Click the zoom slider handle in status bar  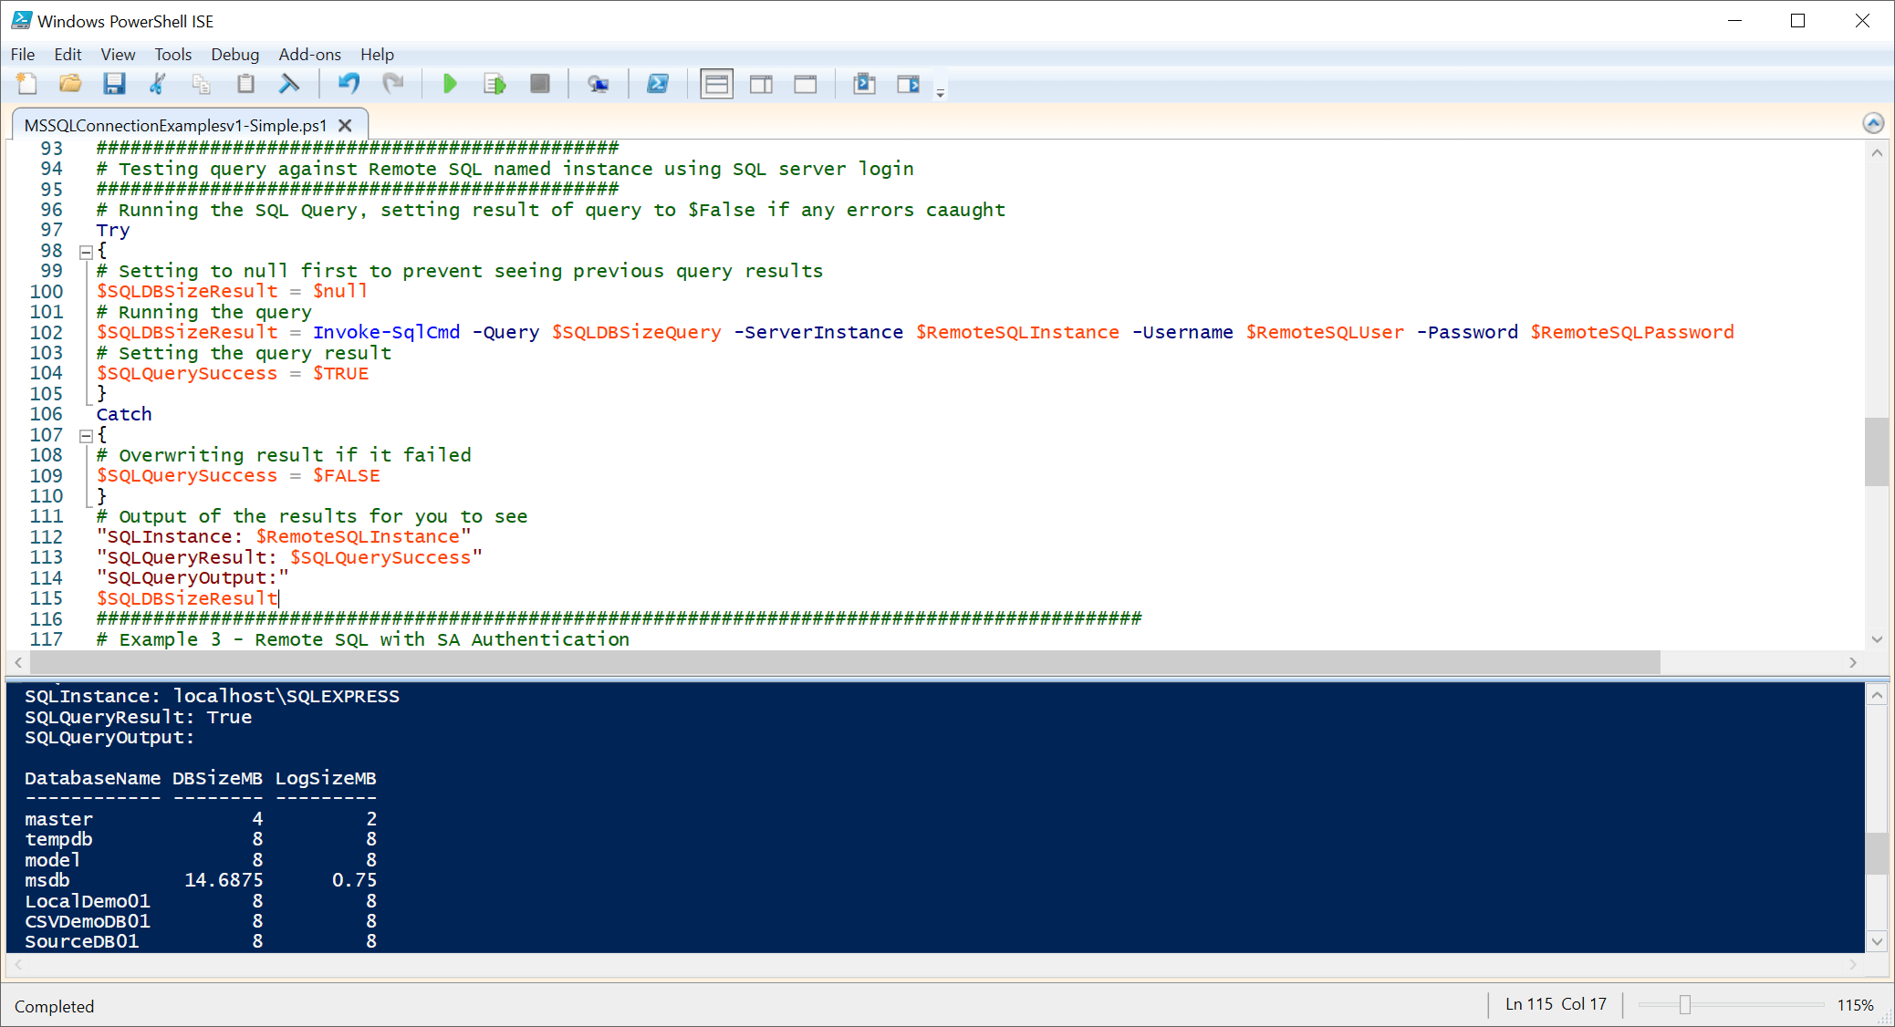pos(1684,1004)
